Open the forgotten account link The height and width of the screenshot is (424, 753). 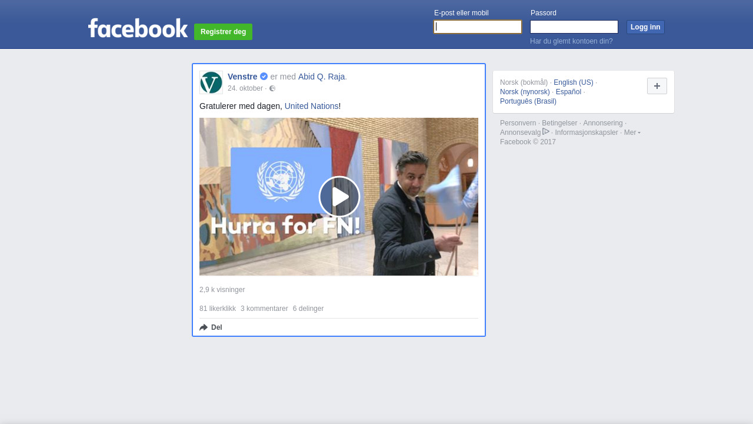pyautogui.click(x=571, y=41)
